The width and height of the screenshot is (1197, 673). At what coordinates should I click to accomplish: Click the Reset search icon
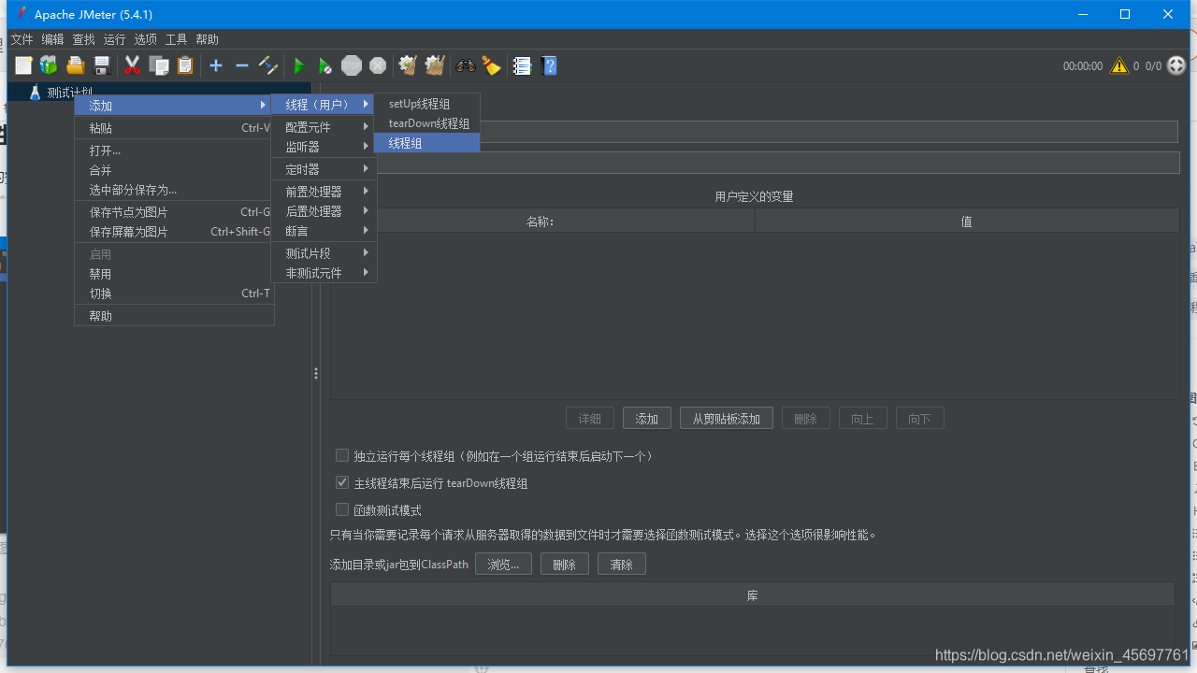click(x=492, y=65)
